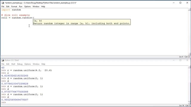Click the IDLE icon in Shell title bar
191x107 pixels.
[3, 60]
